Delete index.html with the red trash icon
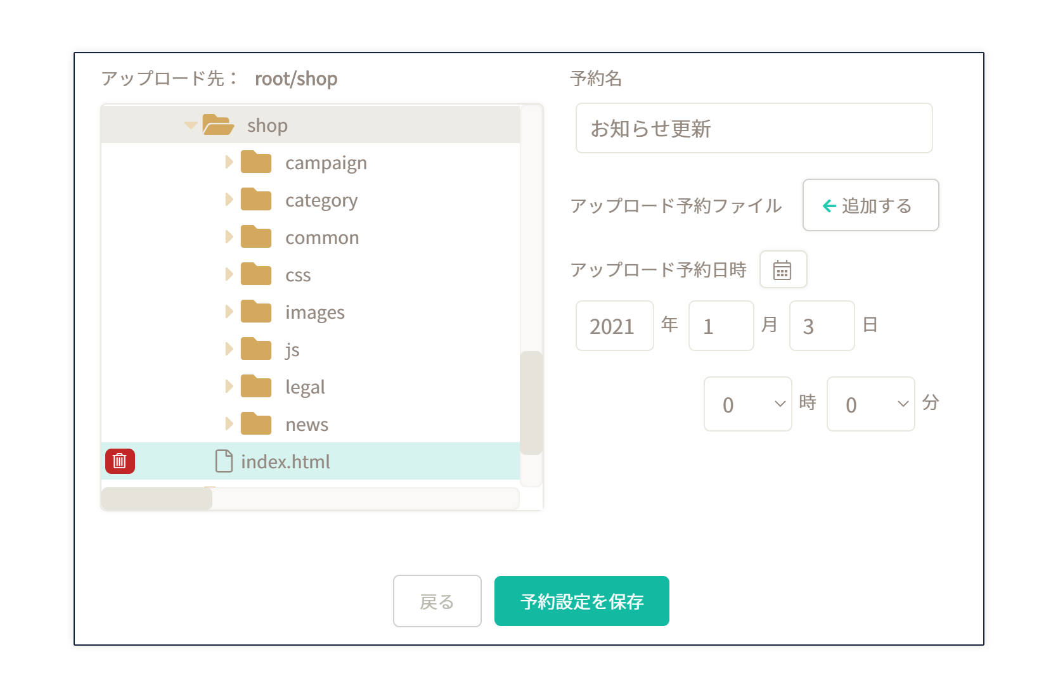The height and width of the screenshot is (697, 1058). pos(120,461)
